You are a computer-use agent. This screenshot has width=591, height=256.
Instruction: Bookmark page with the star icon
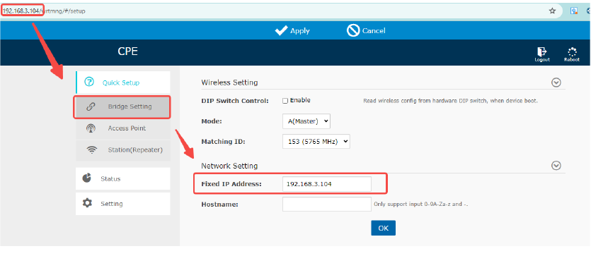(552, 11)
